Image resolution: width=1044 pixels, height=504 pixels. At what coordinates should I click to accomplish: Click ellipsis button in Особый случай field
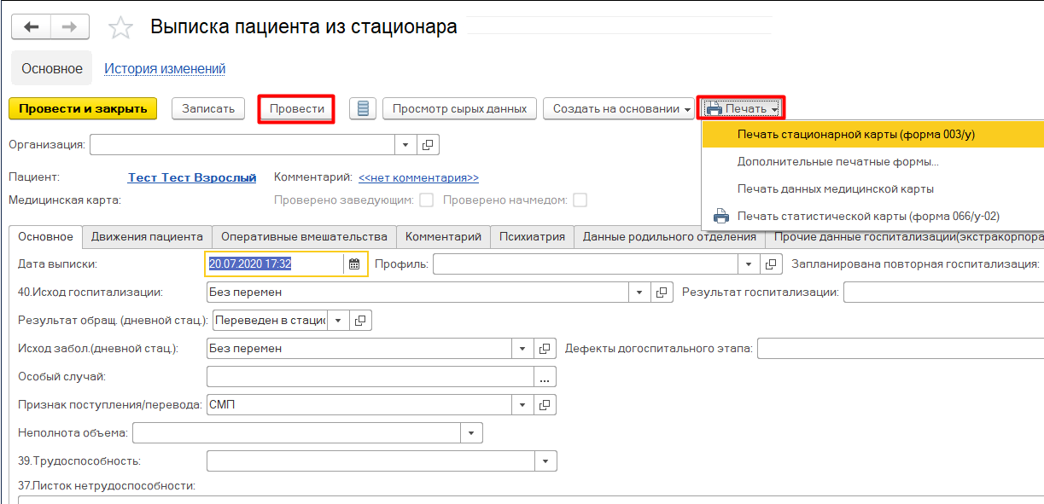pos(545,376)
